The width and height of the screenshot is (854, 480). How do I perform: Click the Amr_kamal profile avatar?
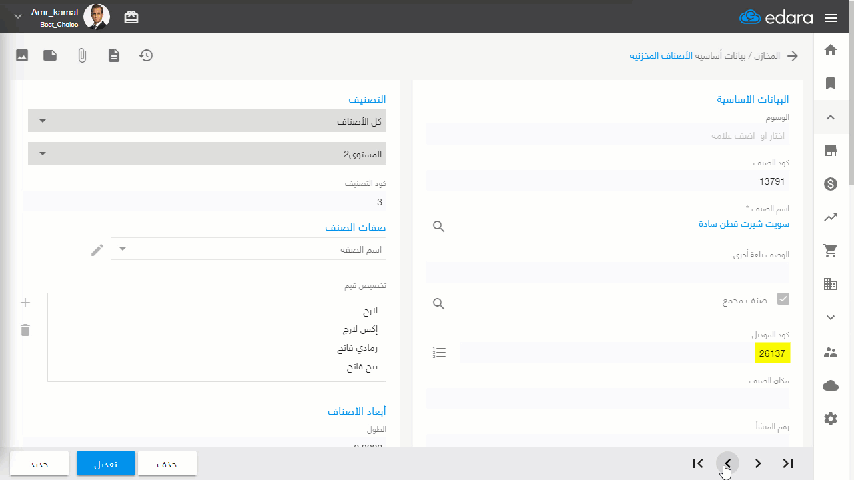[97, 17]
